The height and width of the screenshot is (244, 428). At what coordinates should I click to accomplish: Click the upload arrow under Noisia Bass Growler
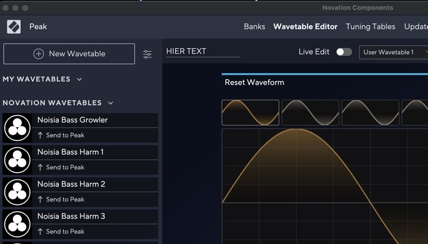[x=40, y=135]
